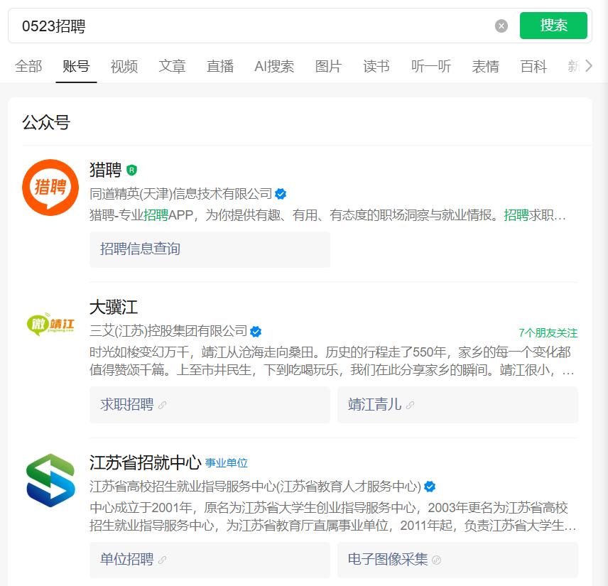Open the 读书 tab
This screenshot has height=586, width=608.
click(376, 66)
